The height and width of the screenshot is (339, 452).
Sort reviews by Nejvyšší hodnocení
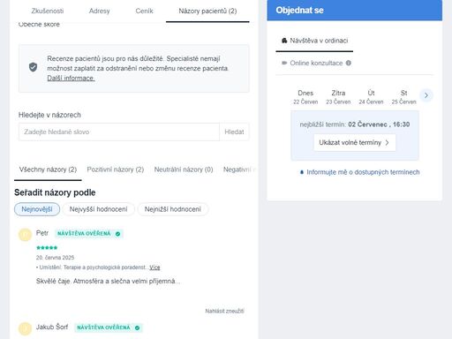coord(98,209)
